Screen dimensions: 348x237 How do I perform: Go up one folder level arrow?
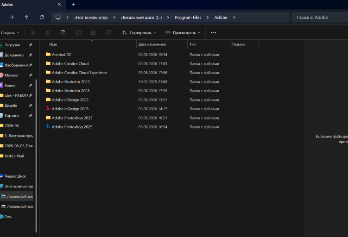click(26, 17)
